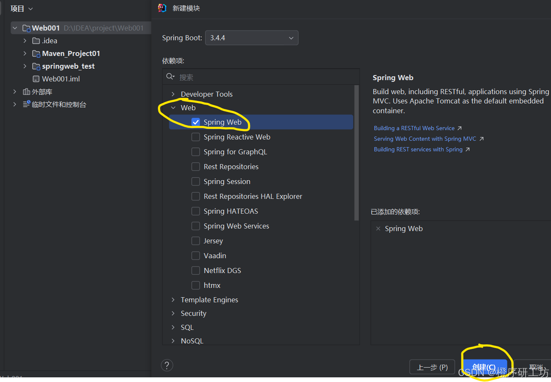Expand the Maven_Project01 module node
This screenshot has height=382, width=551.
(x=25, y=53)
